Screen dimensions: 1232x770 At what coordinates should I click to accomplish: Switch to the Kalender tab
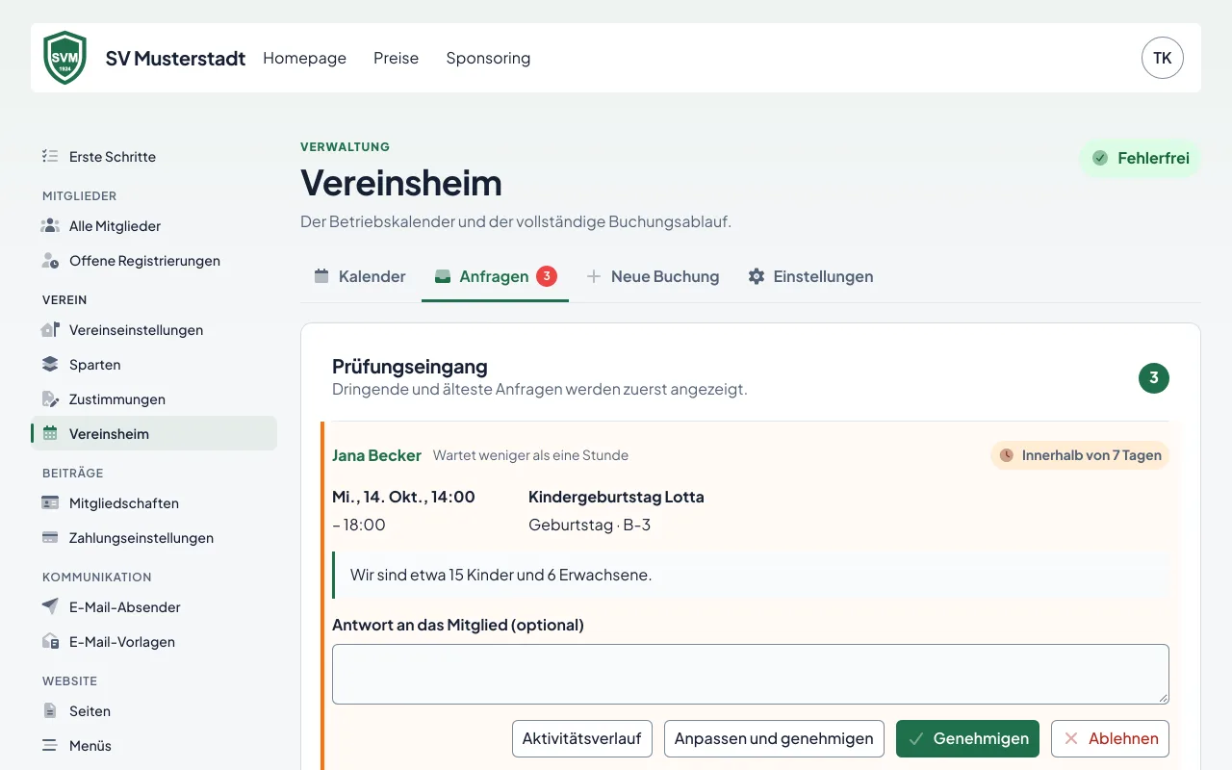click(360, 276)
